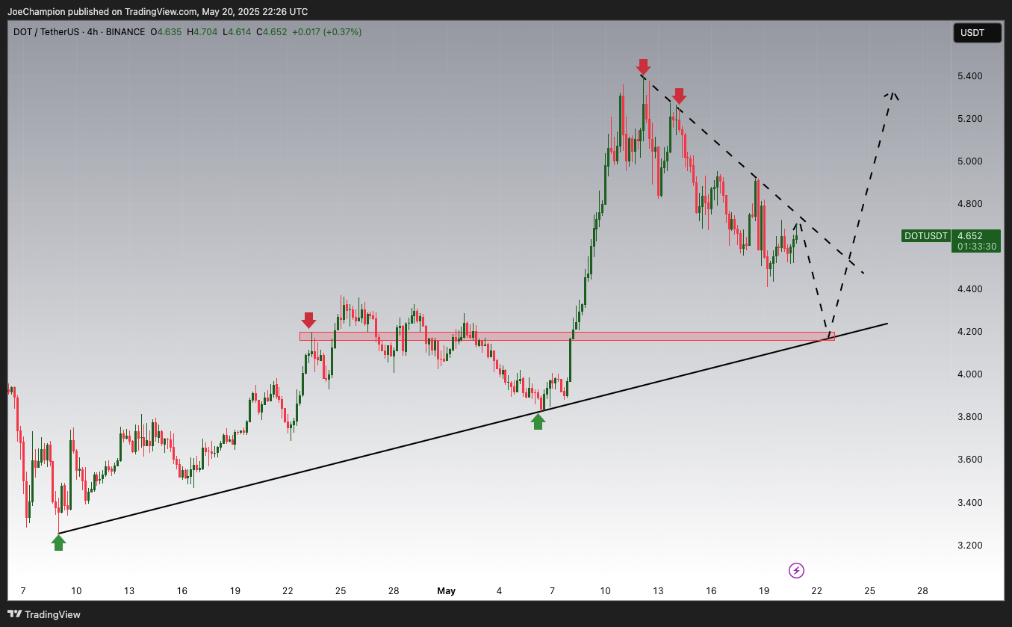Click the change value +0.017 (+0.37%)

pos(326,32)
